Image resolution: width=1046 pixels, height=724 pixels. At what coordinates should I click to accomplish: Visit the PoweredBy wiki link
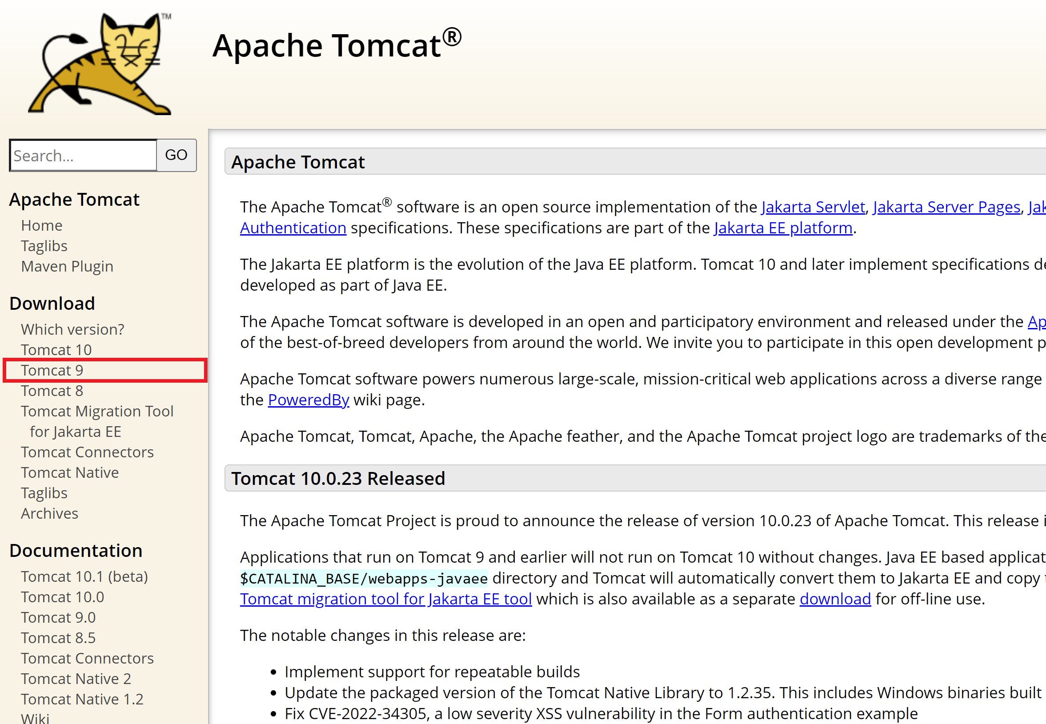[x=309, y=400]
